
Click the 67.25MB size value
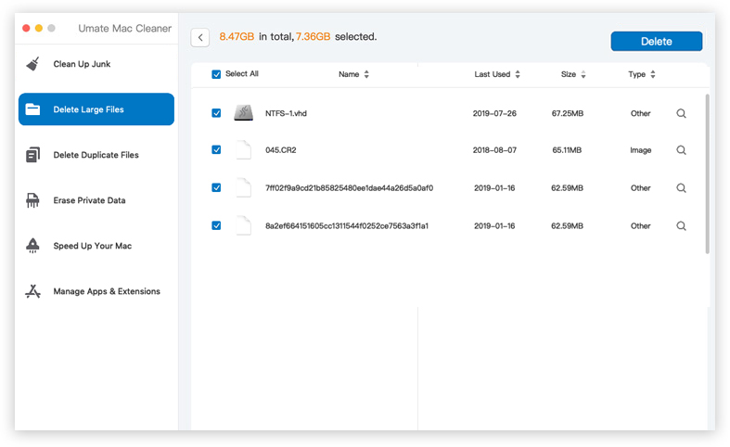click(x=568, y=113)
